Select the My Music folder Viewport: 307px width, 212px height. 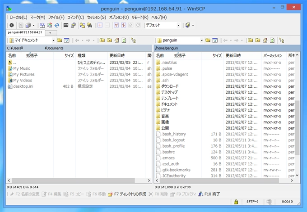19,68
